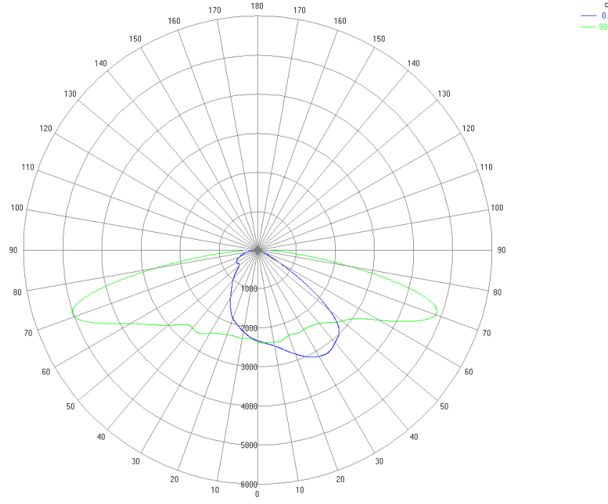Click the 90 label on the right edge
Viewport: 608px width, 504px height.
[501, 250]
